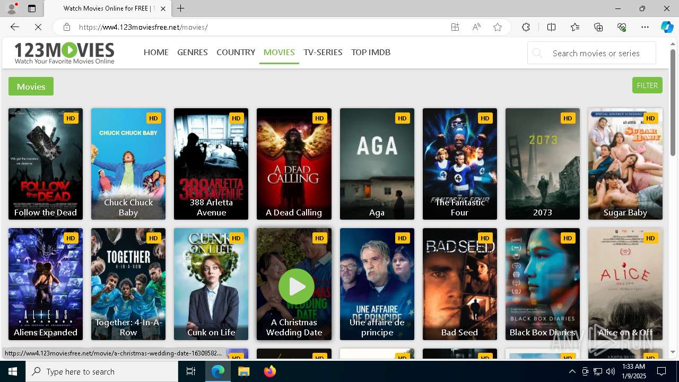Open Together: 4-In-A-Row movie
This screenshot has width=679, height=382.
tap(128, 284)
